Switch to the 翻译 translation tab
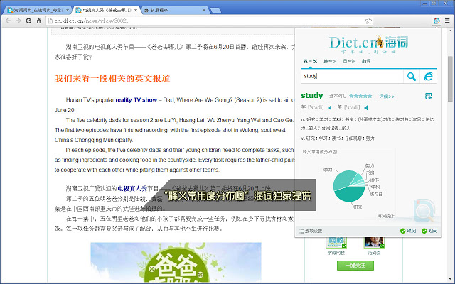The width and height of the screenshot is (455, 284). point(366,62)
